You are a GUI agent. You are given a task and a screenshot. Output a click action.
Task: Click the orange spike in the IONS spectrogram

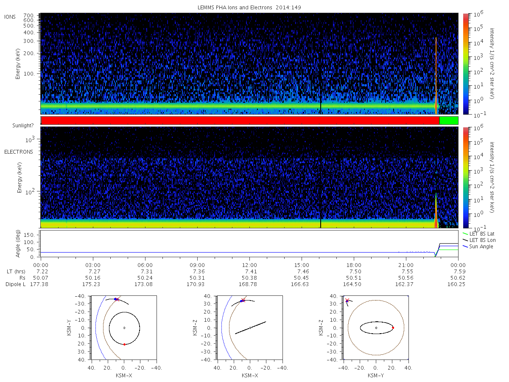tap(436, 76)
